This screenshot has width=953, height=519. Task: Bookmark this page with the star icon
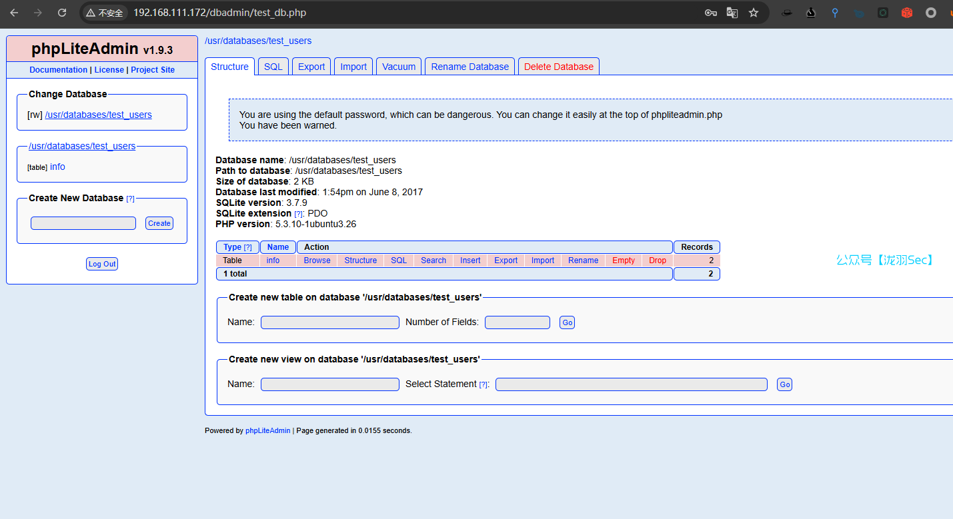[x=754, y=13]
